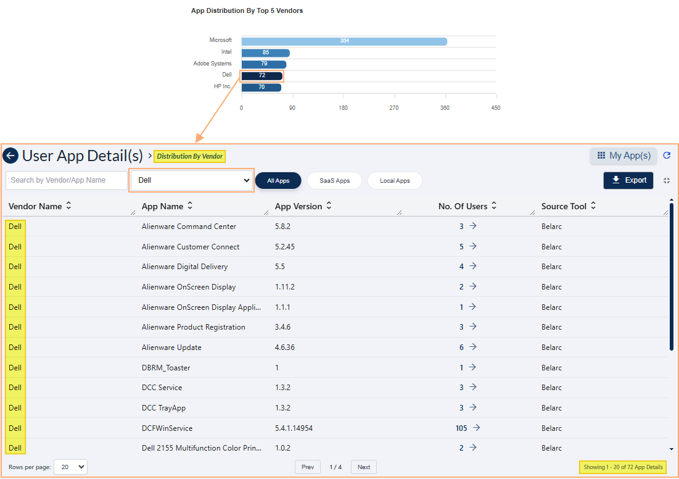Select the Distribution By Vendor breadcrumb

tap(189, 156)
